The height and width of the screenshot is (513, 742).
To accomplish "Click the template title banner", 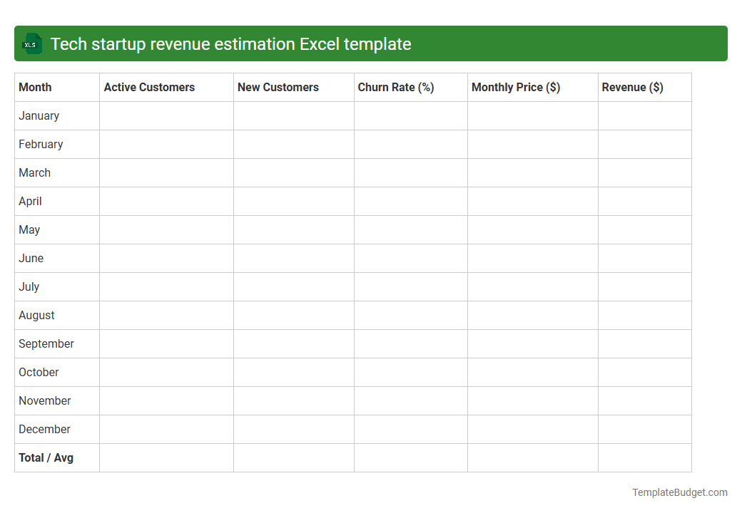I will pyautogui.click(x=371, y=43).
